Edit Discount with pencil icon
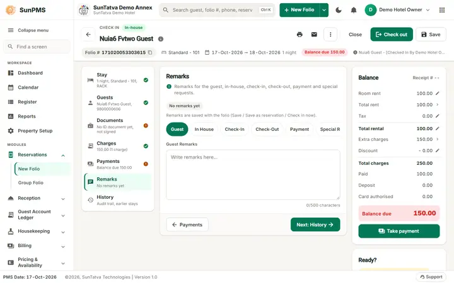Viewport: 454px width, 283px height. [438, 150]
